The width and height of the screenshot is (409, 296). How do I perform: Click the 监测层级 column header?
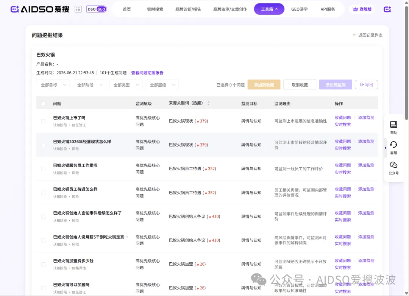click(144, 104)
